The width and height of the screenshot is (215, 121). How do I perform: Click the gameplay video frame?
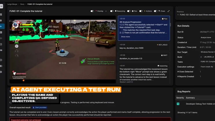(62, 49)
